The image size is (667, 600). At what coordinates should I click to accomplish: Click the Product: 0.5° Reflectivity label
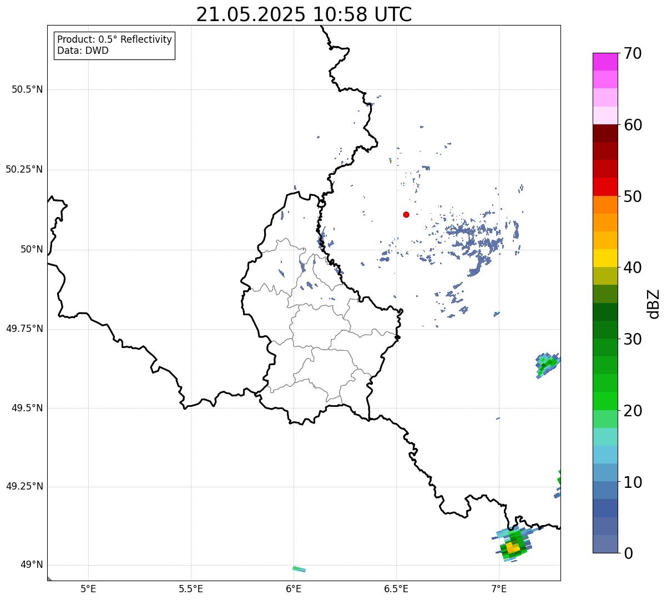(115, 40)
